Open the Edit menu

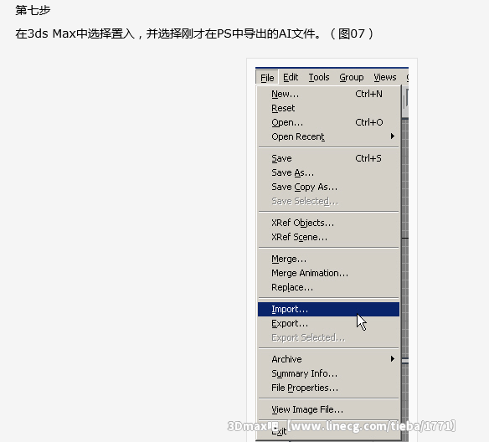point(291,77)
